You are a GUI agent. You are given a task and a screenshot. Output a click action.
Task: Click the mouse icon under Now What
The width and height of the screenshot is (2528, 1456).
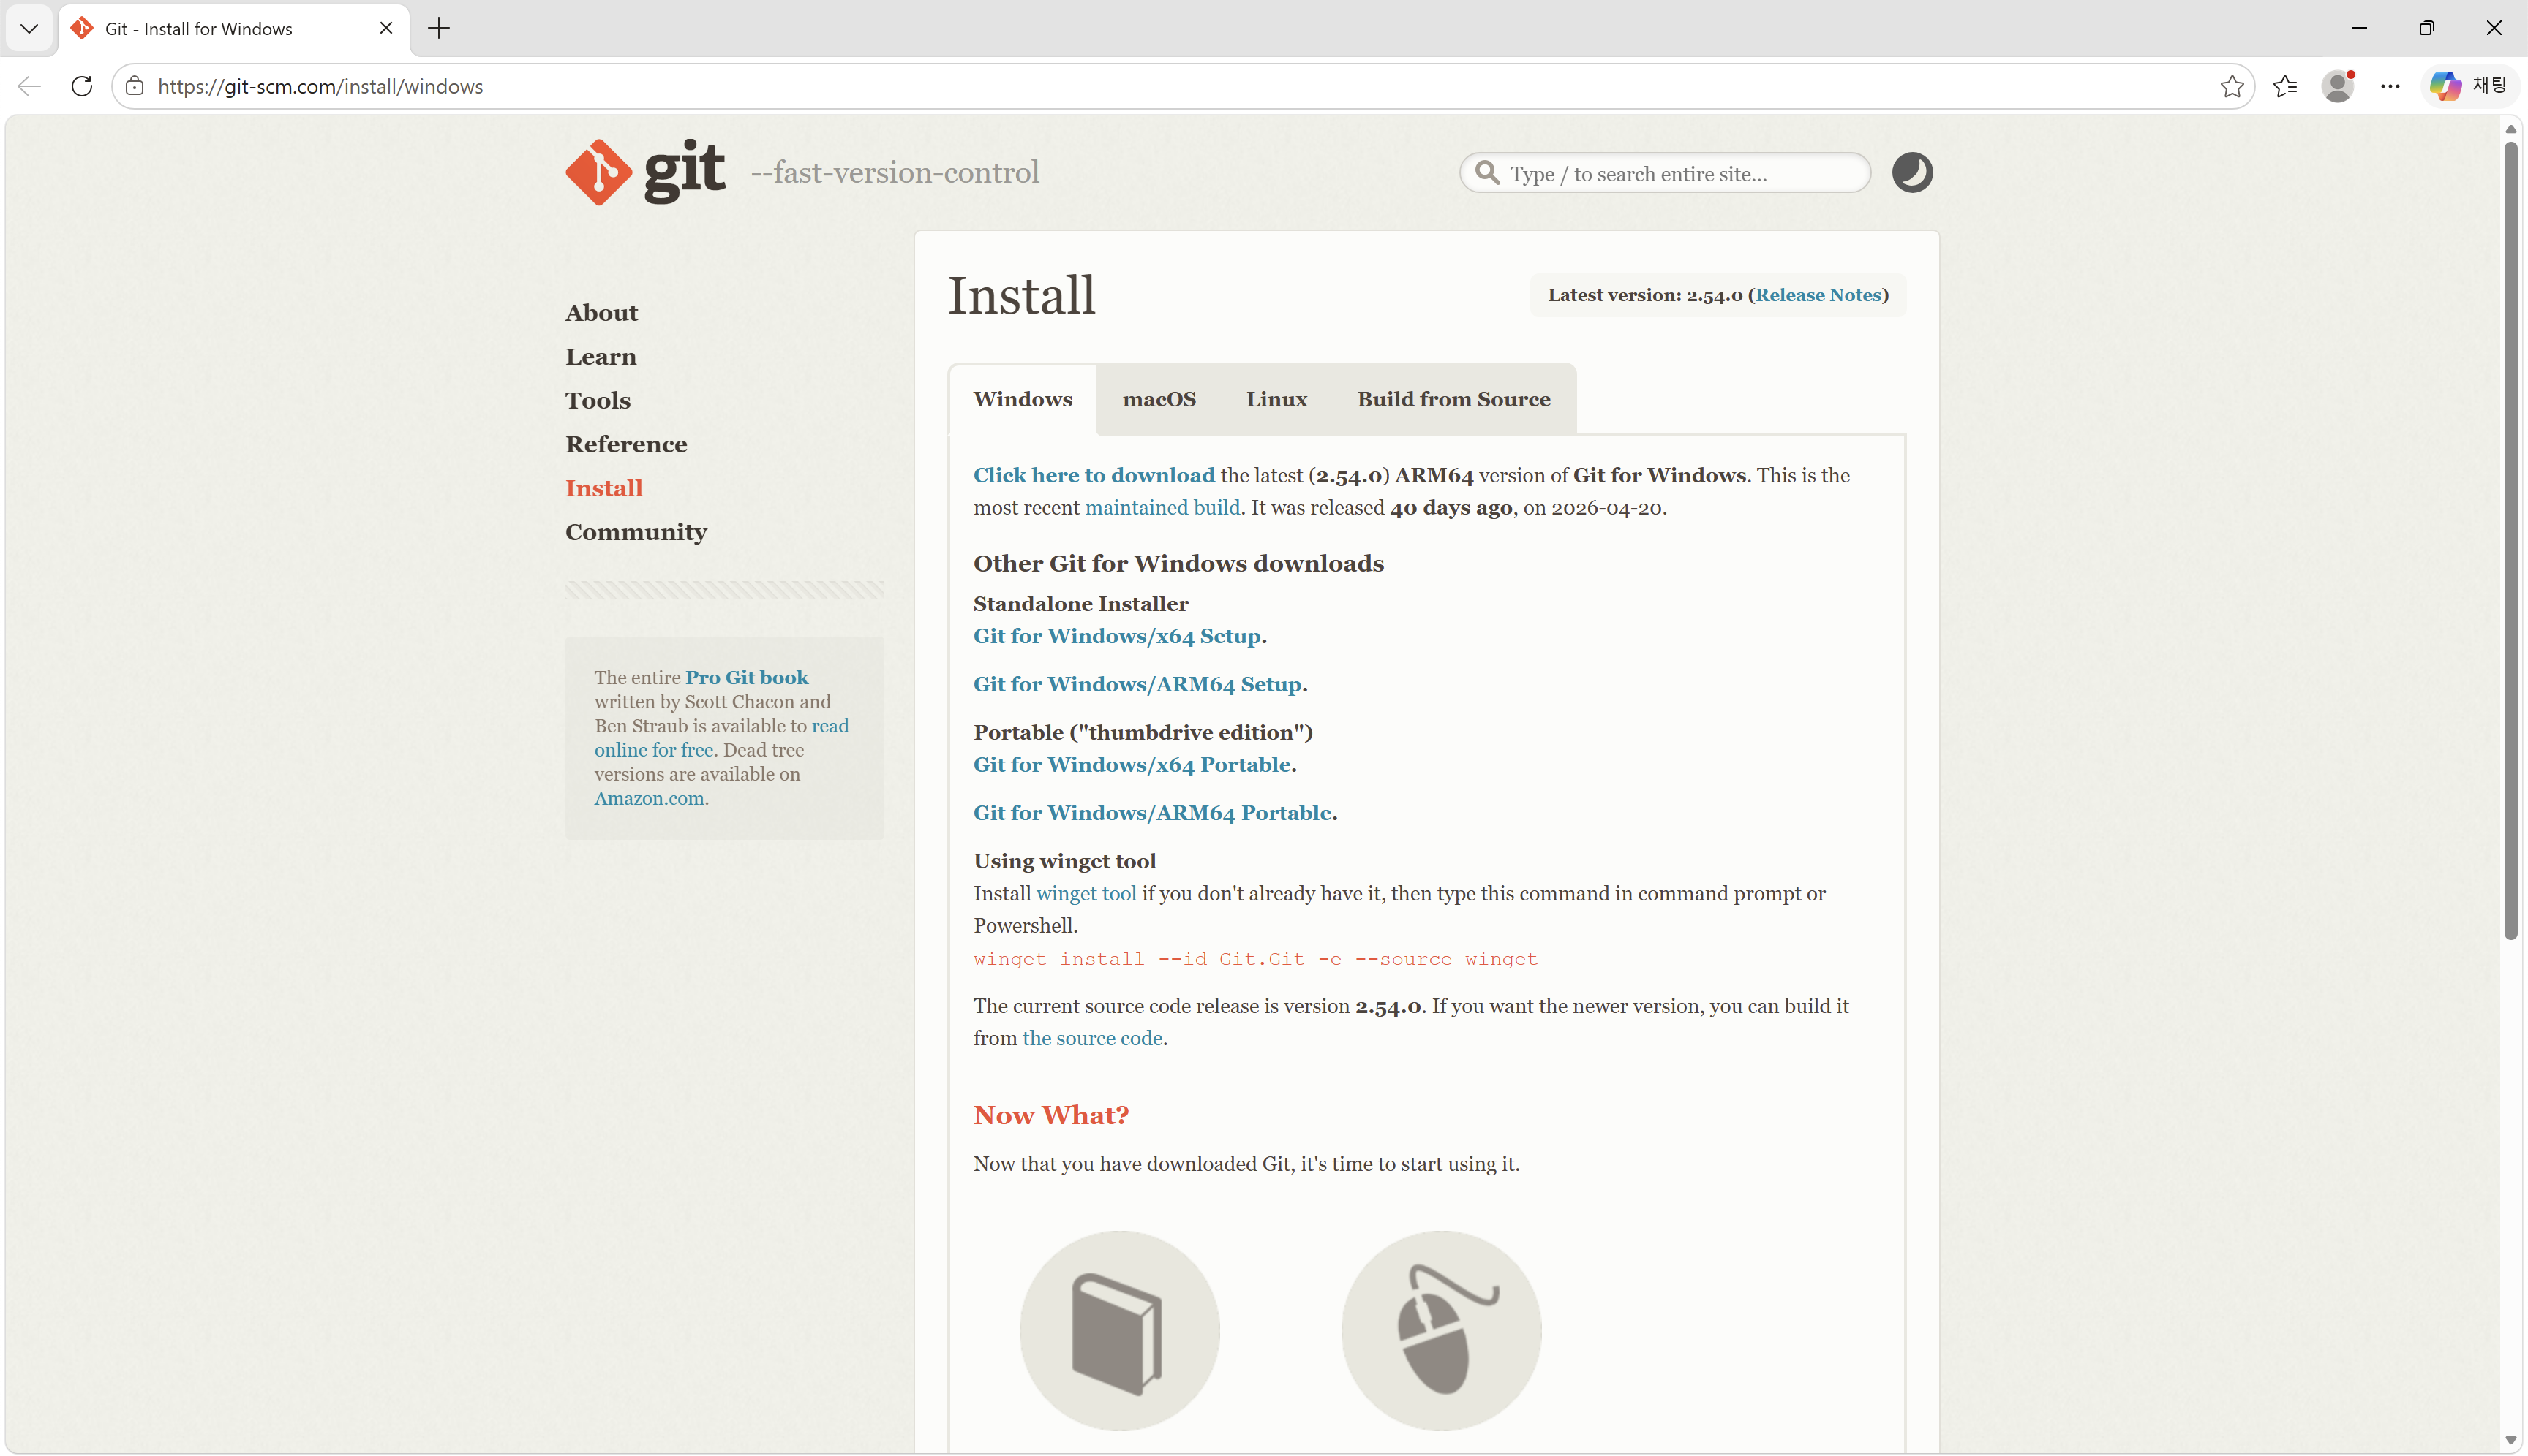click(x=1441, y=1330)
